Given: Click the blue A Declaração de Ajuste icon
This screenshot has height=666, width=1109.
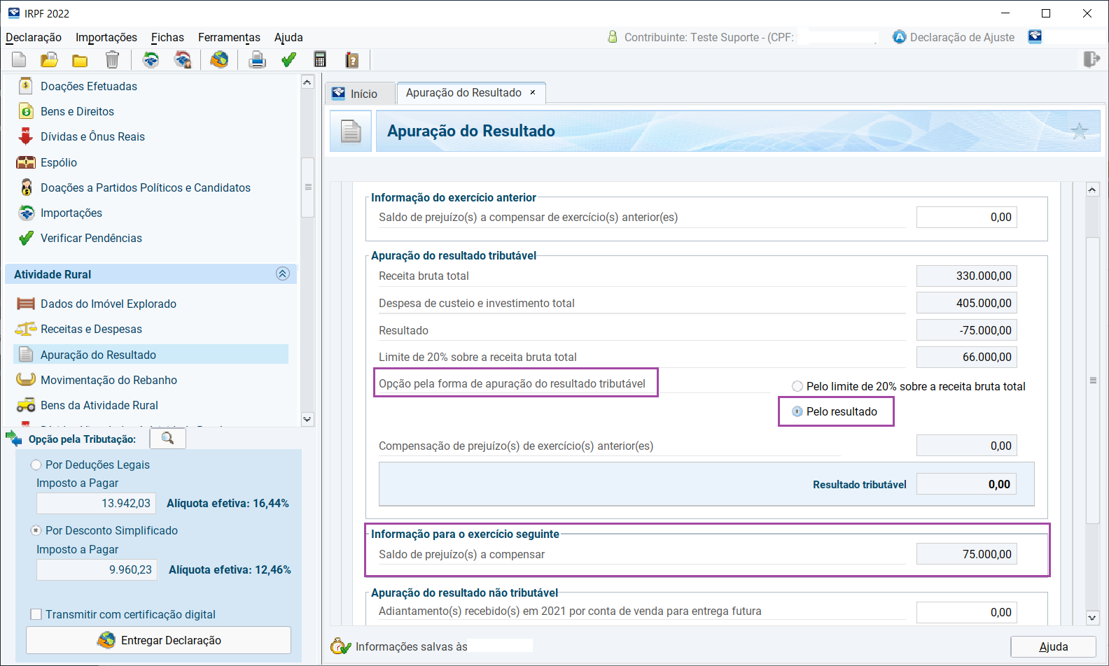Looking at the screenshot, I should point(900,37).
